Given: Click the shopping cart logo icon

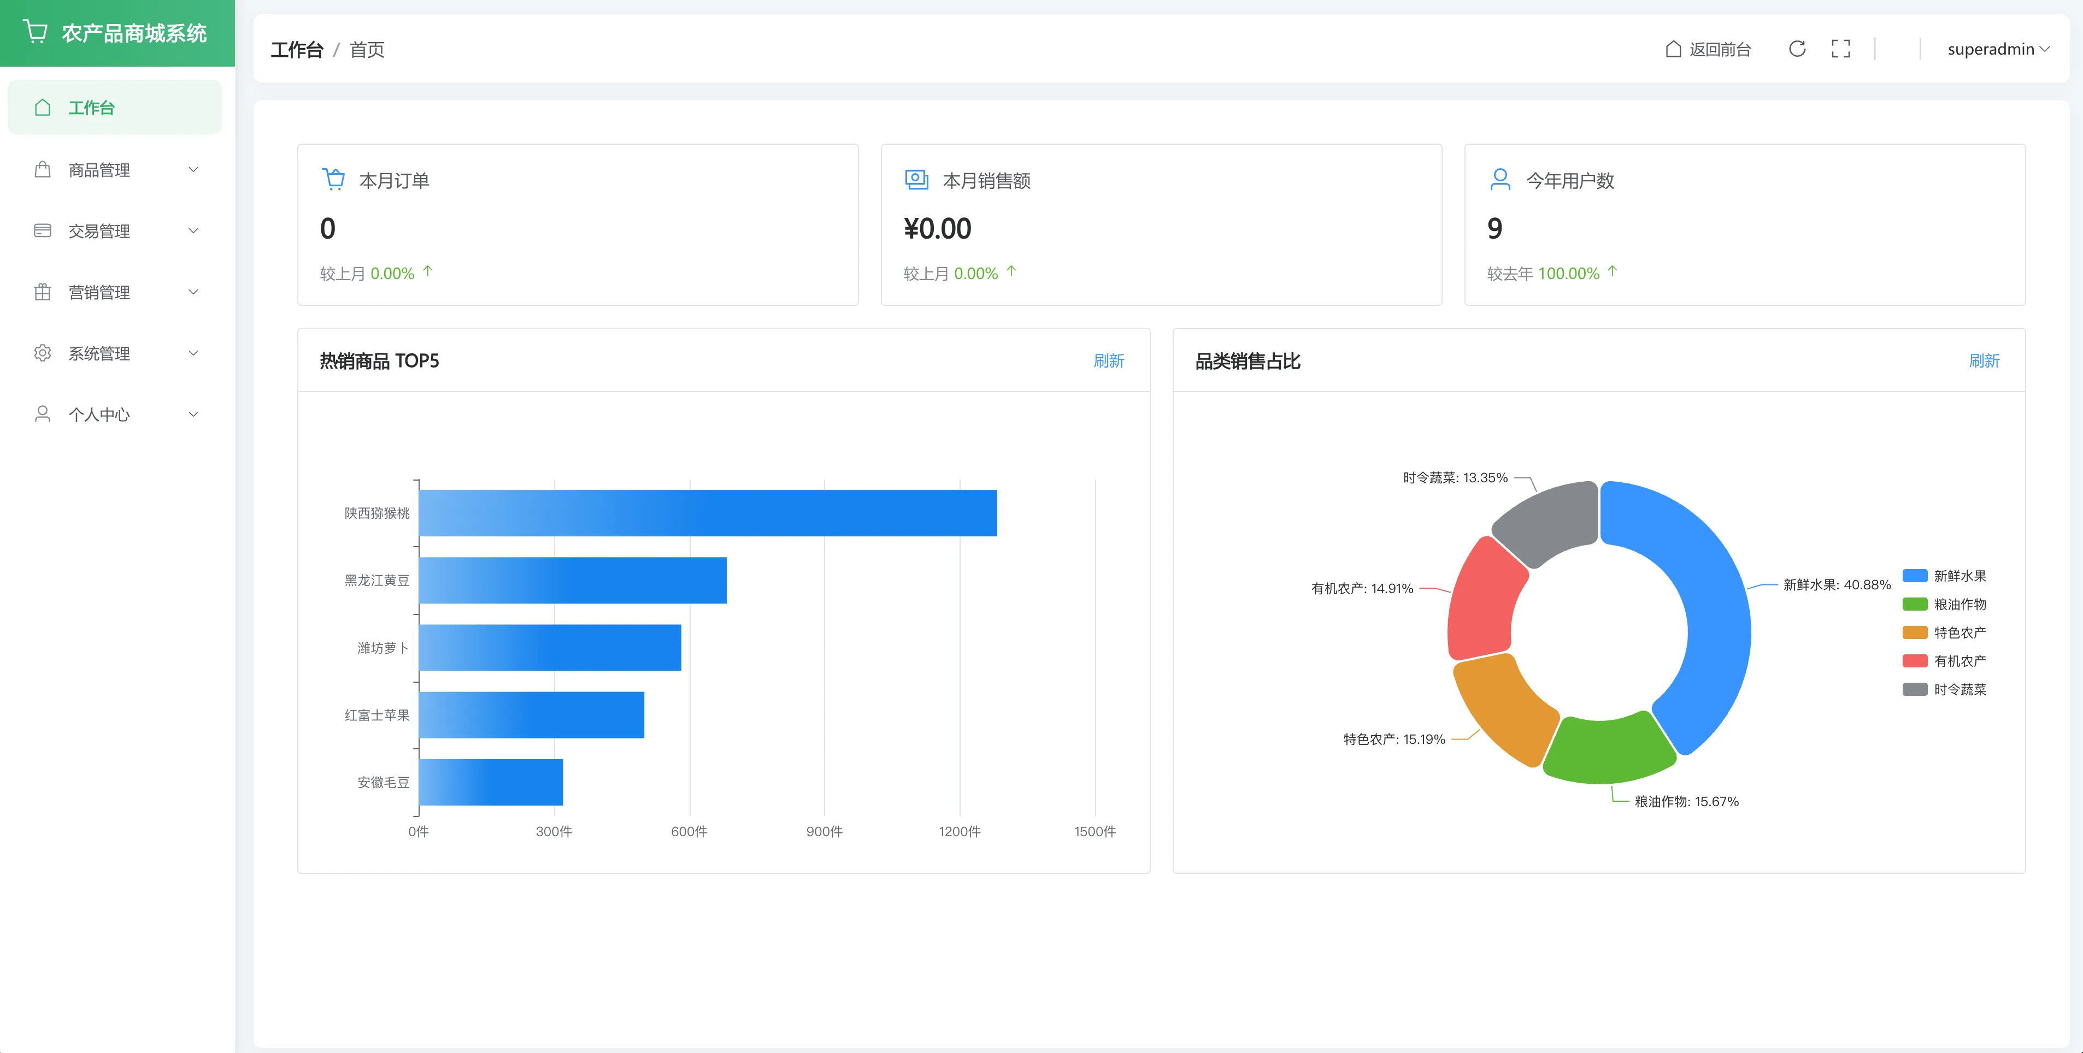Looking at the screenshot, I should pyautogui.click(x=36, y=32).
